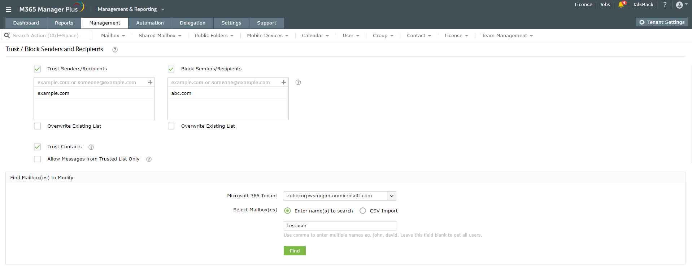692x277 pixels.
Task: Switch to the Reports tab
Action: pos(64,23)
